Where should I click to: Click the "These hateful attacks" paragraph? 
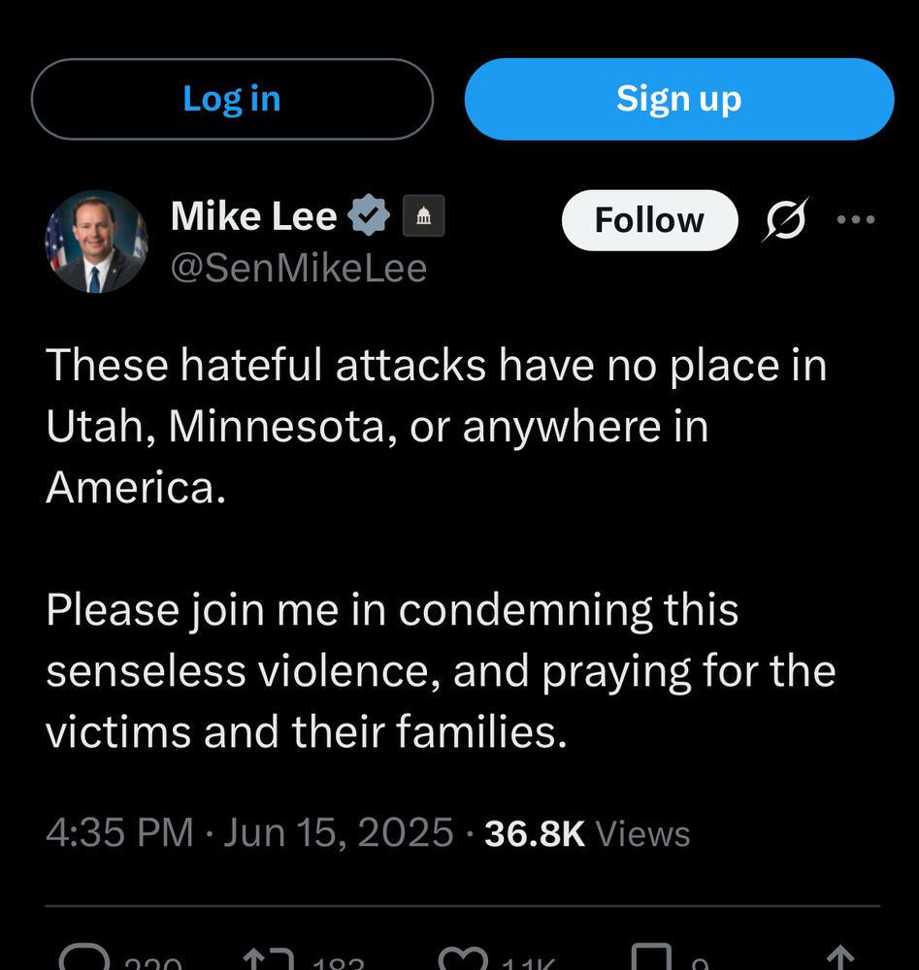tap(436, 426)
